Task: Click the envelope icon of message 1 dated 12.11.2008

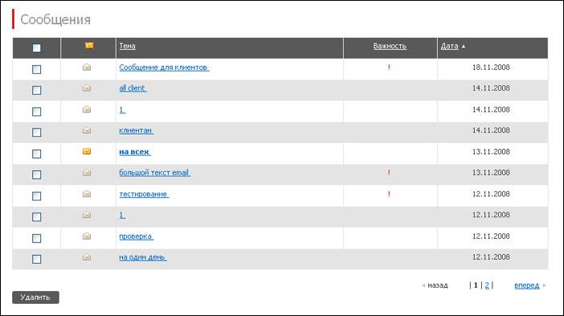Action: pos(86,215)
